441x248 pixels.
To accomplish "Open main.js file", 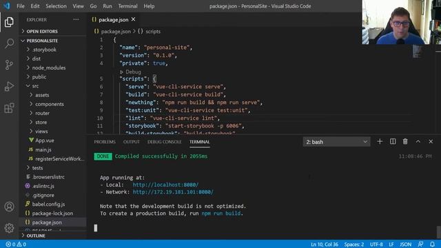I will pos(43,149).
